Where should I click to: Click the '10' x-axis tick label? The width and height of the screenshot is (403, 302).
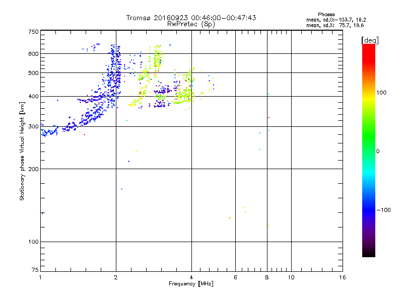[x=291, y=277]
